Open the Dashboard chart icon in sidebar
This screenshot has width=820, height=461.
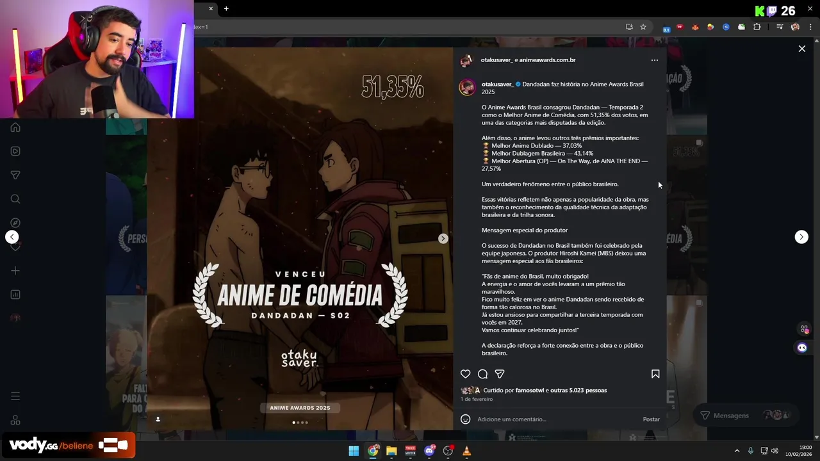coord(15,295)
